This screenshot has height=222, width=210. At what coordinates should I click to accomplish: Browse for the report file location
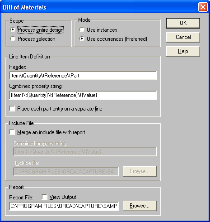(140, 206)
